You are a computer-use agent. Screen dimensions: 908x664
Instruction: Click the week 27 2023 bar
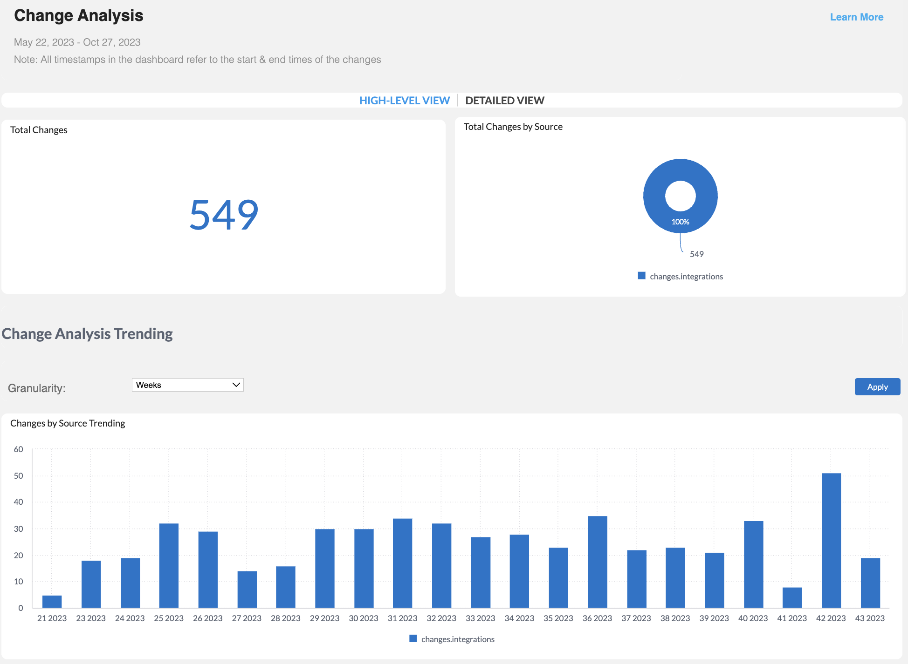pos(247,589)
